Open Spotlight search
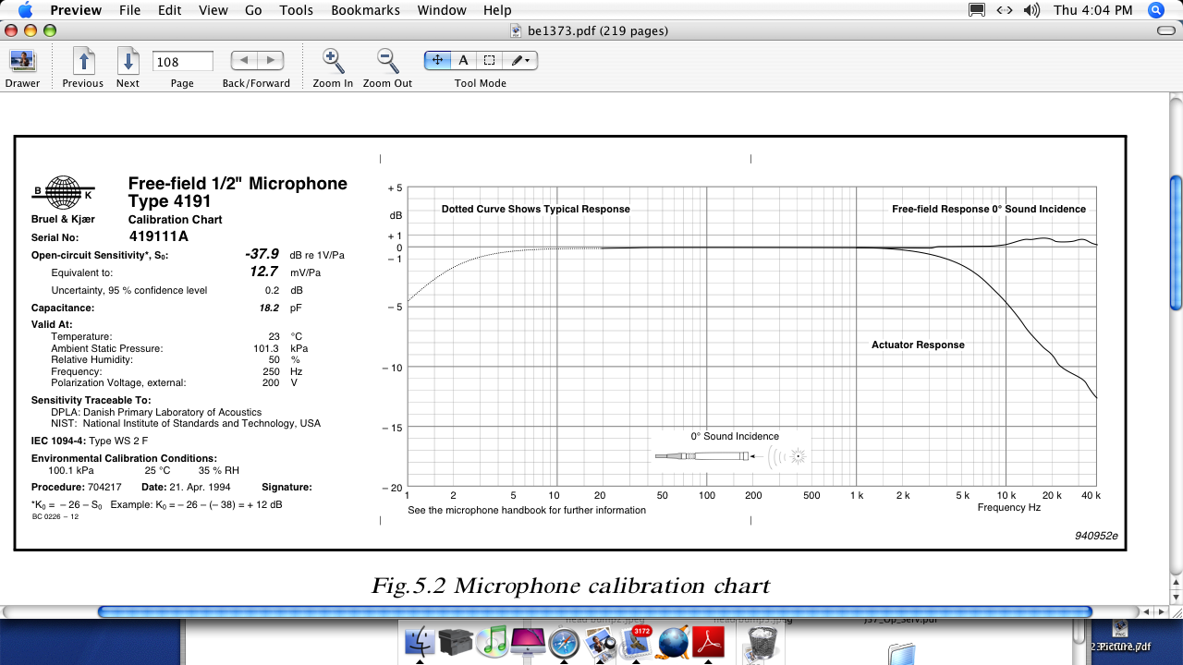This screenshot has height=665, width=1183. coord(1155,10)
